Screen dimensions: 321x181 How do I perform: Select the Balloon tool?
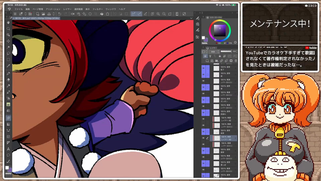pyautogui.click(x=8, y=155)
